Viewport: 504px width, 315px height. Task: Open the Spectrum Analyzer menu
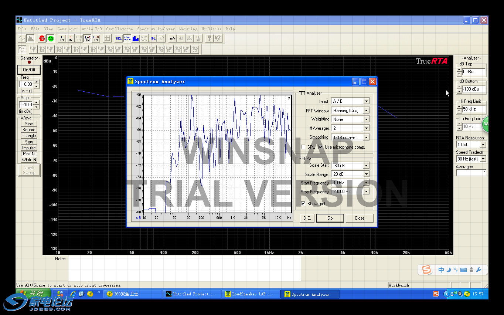156,29
